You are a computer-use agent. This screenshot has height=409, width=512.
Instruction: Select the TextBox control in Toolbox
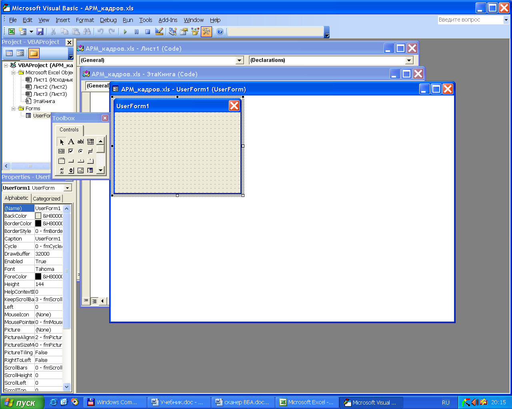pyautogui.click(x=80, y=141)
